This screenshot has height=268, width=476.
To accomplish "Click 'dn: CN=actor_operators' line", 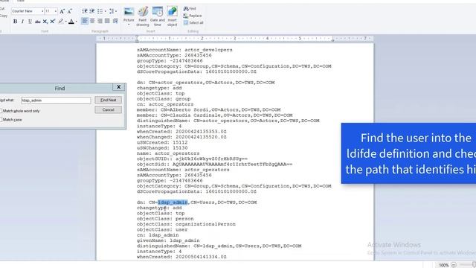I will click(205, 83).
